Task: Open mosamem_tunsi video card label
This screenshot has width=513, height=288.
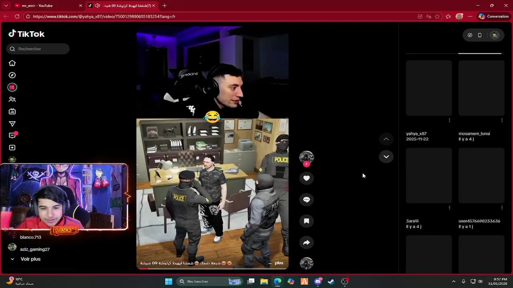Action: tap(474, 134)
